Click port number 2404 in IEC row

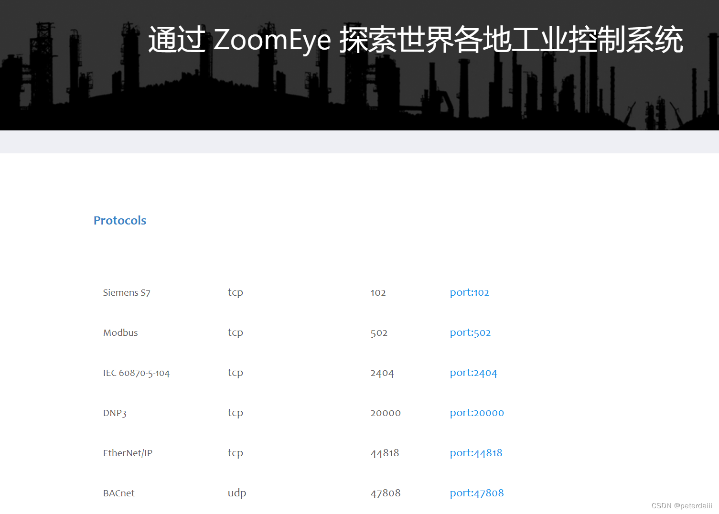coord(382,373)
